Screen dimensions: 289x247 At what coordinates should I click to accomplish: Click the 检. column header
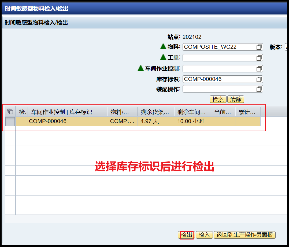(22, 112)
